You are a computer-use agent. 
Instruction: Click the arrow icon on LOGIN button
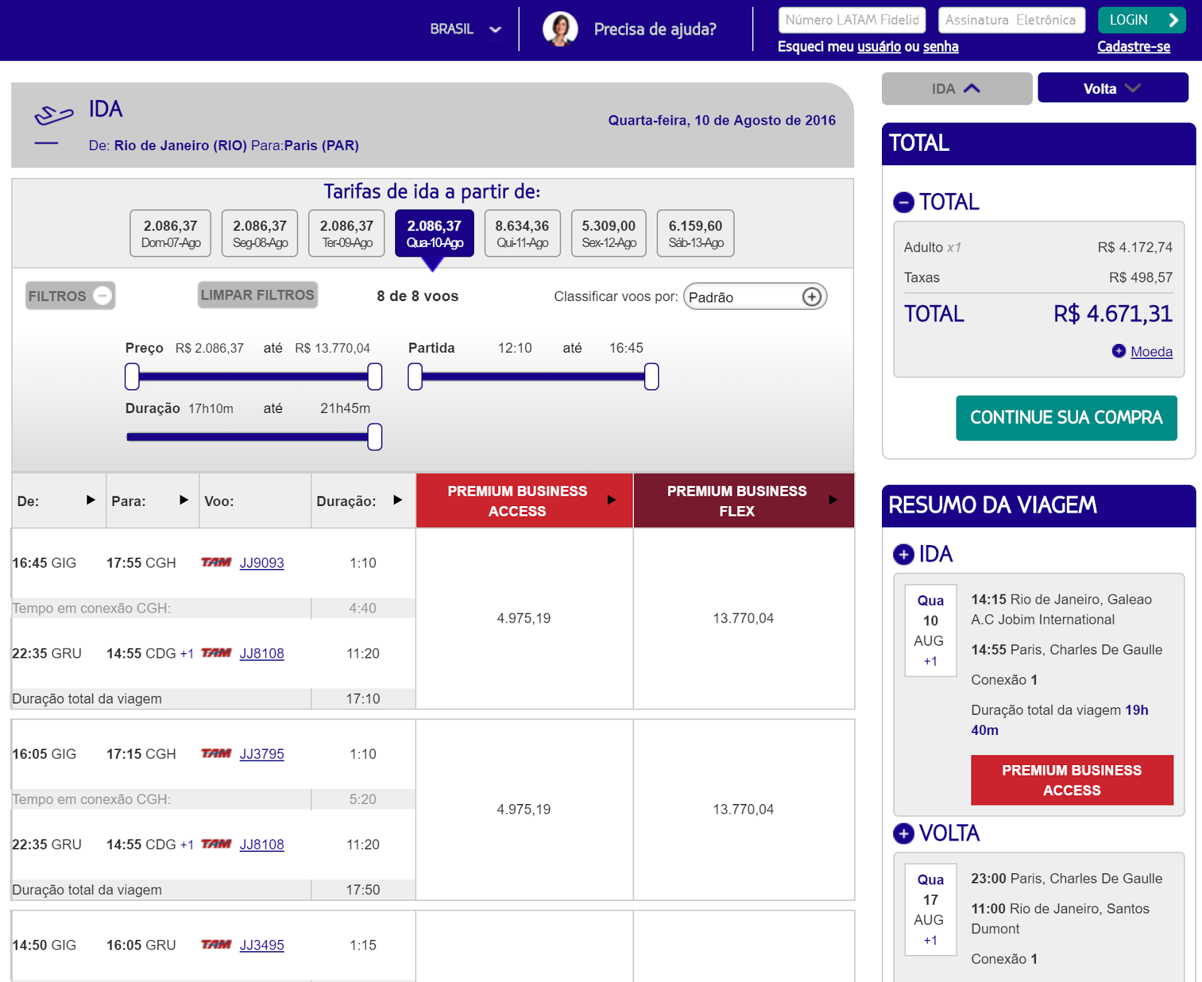[1173, 20]
